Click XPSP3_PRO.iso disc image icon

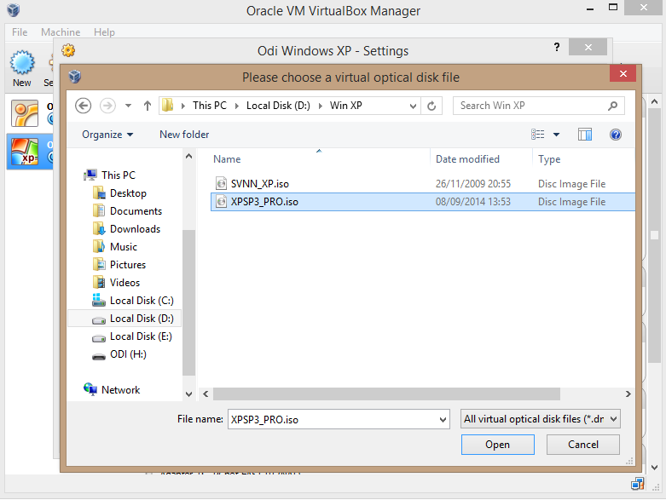[x=222, y=201]
